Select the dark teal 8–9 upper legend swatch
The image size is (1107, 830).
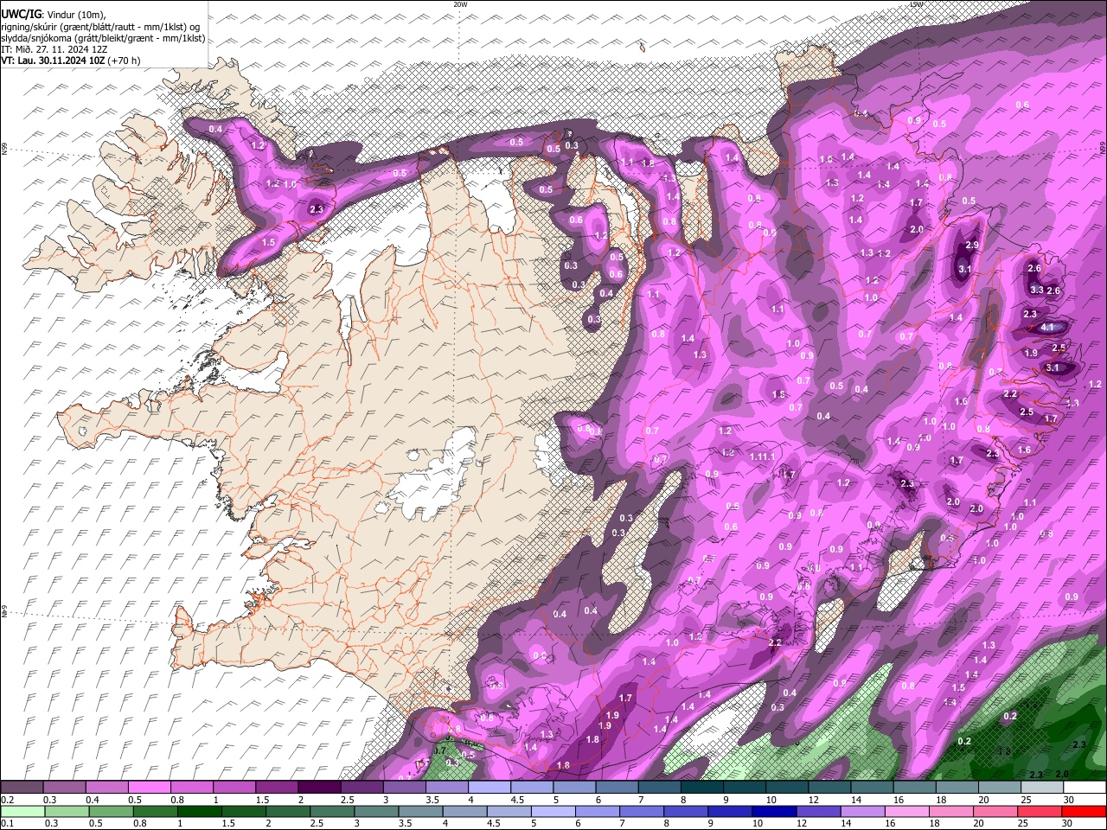point(701,788)
